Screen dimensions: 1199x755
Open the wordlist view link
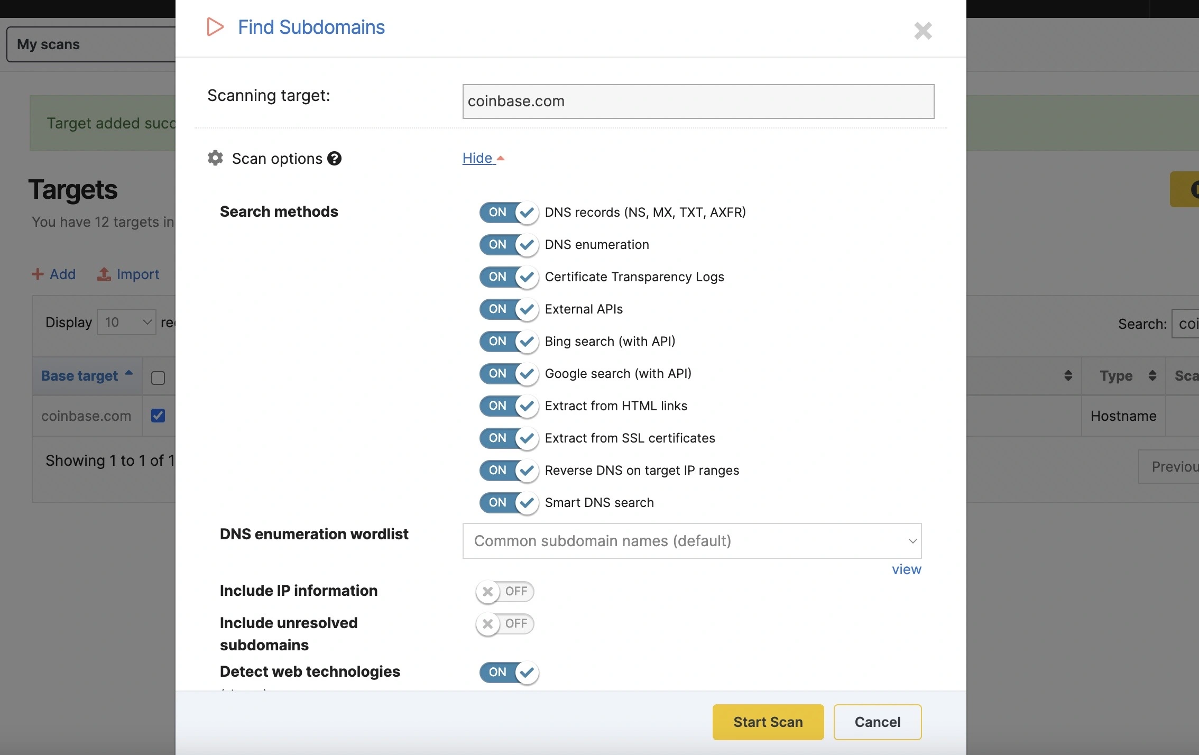906,569
